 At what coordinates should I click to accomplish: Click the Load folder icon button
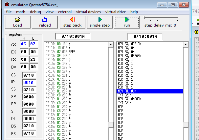17,22
